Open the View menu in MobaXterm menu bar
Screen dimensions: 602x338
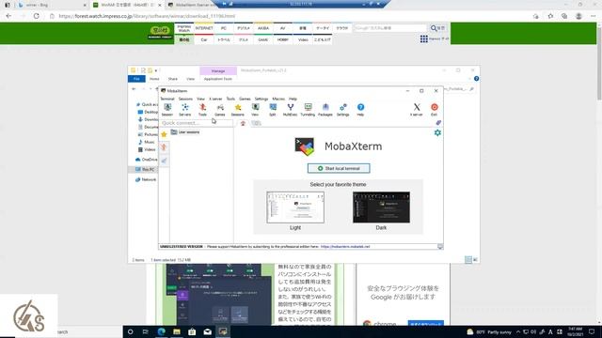point(200,99)
